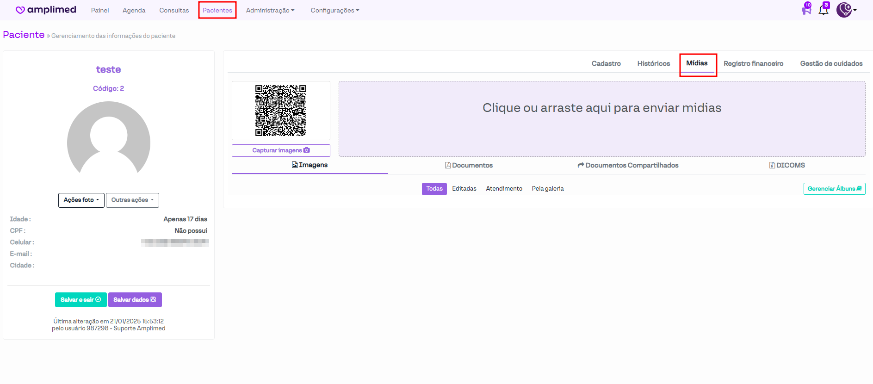Open the Documentos Compartilhados tab
Image resolution: width=873 pixels, height=384 pixels.
628,165
